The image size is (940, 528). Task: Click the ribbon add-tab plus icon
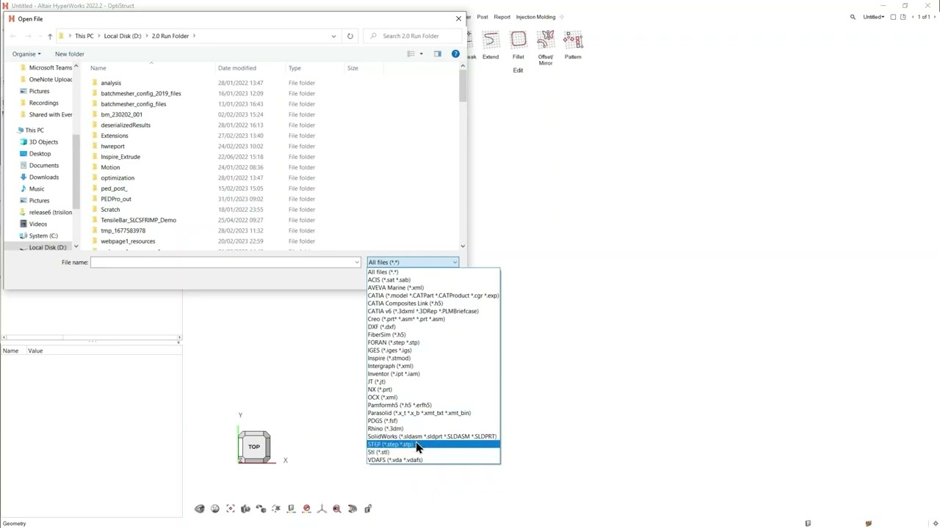tap(562, 17)
